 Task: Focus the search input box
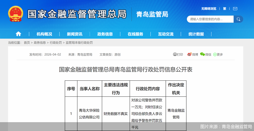[x=210, y=19]
